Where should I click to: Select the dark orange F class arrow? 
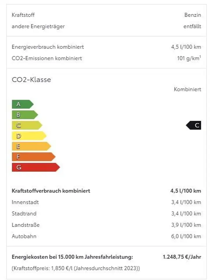(x=33, y=157)
